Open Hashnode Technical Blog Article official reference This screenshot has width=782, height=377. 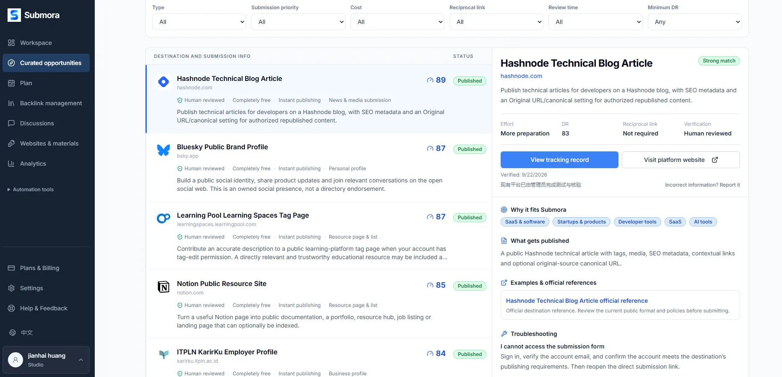tap(577, 301)
